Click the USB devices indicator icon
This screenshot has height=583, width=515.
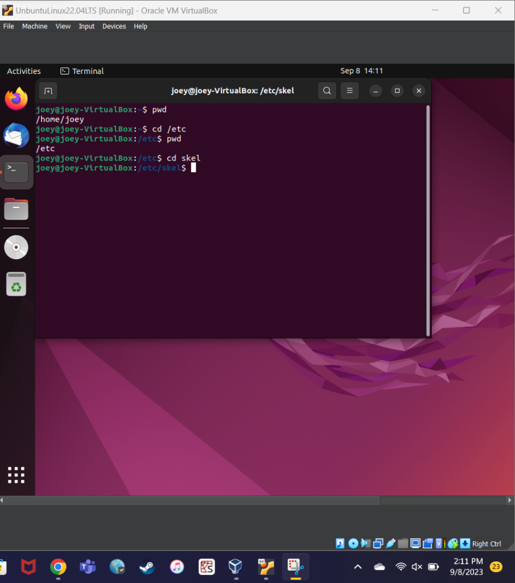[x=390, y=544]
